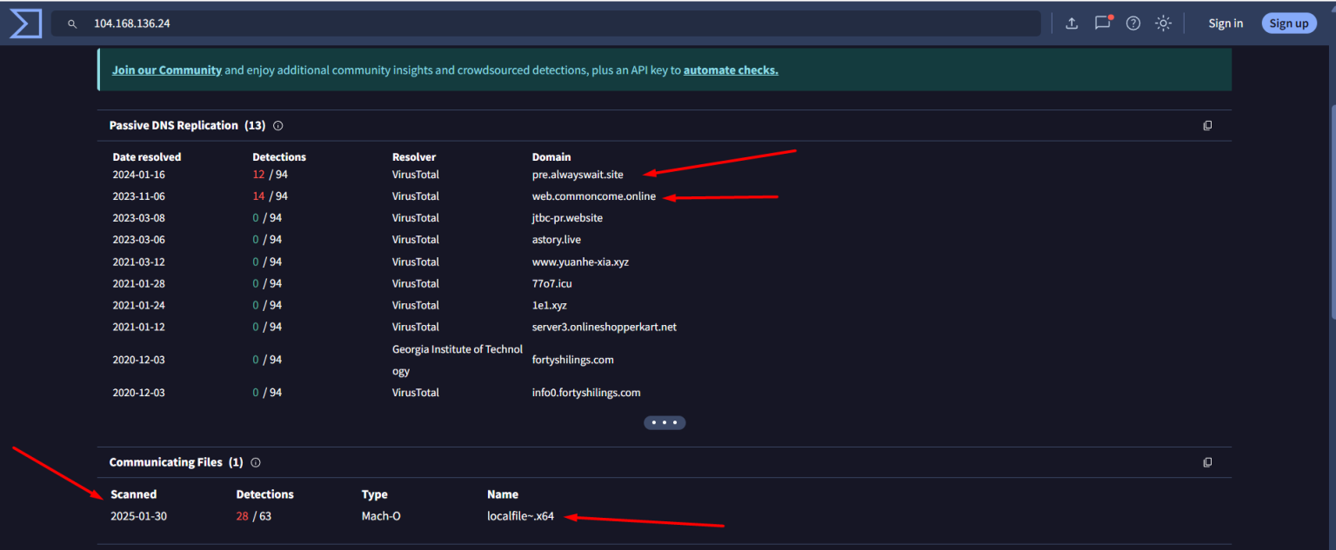
Task: Expand more Passive DNS entries via ellipsis
Action: coord(665,422)
